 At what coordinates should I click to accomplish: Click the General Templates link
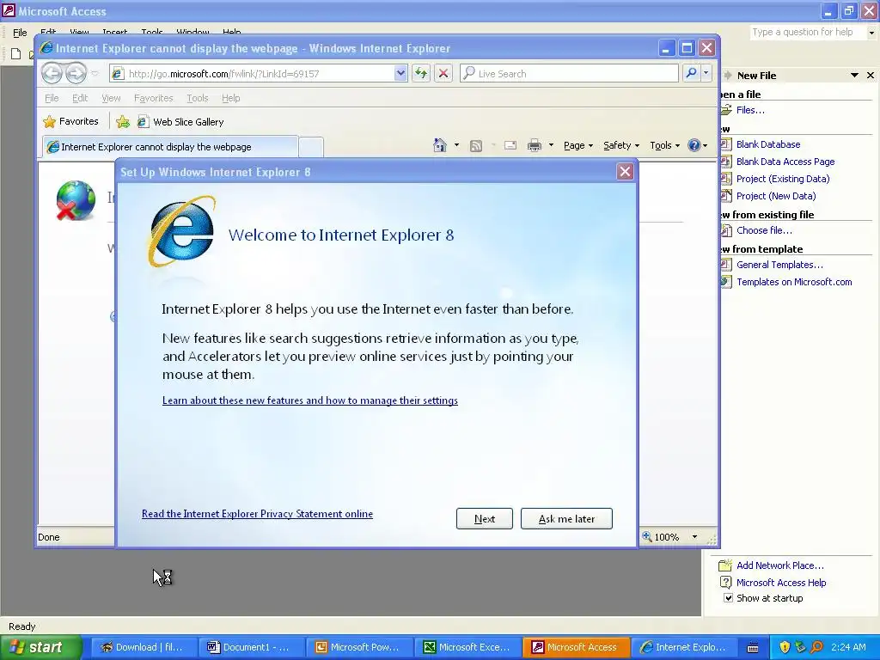tap(779, 265)
